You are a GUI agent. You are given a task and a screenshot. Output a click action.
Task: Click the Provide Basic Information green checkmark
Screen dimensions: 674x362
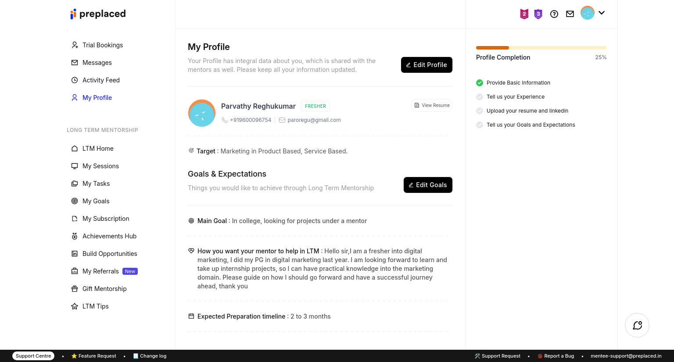point(480,83)
